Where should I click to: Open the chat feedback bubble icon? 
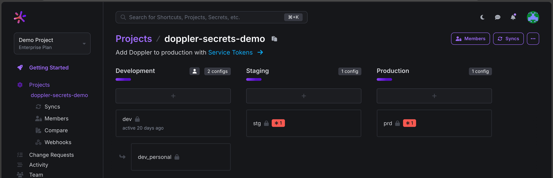[x=498, y=17]
